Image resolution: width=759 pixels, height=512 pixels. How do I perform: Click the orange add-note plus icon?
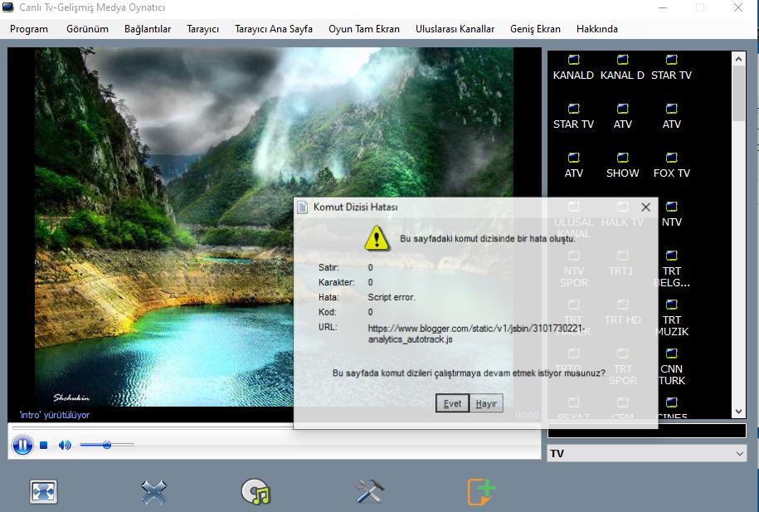click(x=481, y=492)
